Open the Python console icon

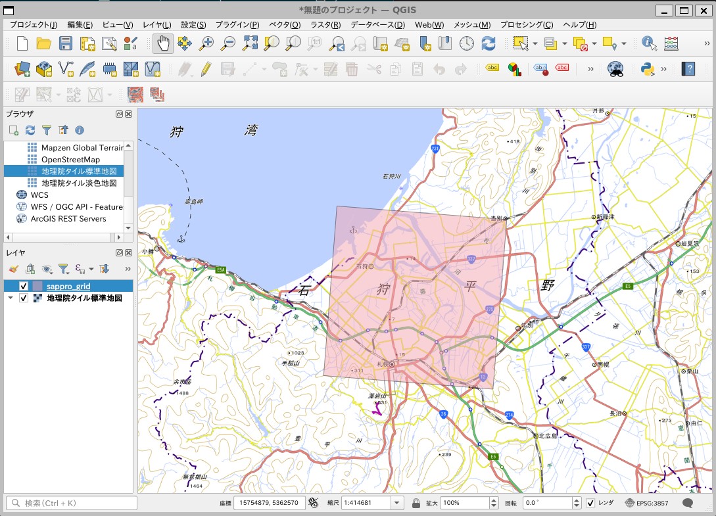[x=648, y=70]
